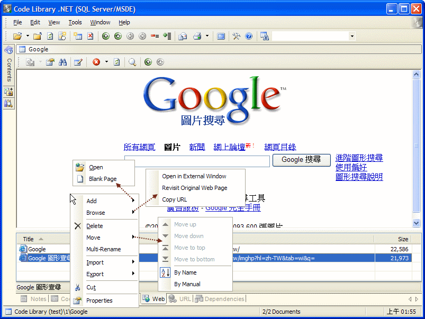Expand the search combo box dropdown arrow

pos(352,36)
